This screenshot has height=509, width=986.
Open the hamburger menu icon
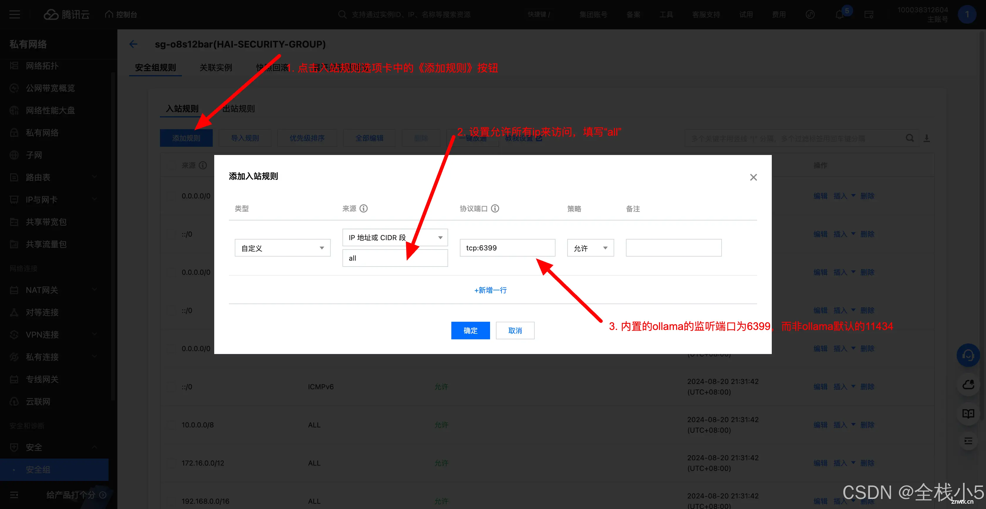15,15
